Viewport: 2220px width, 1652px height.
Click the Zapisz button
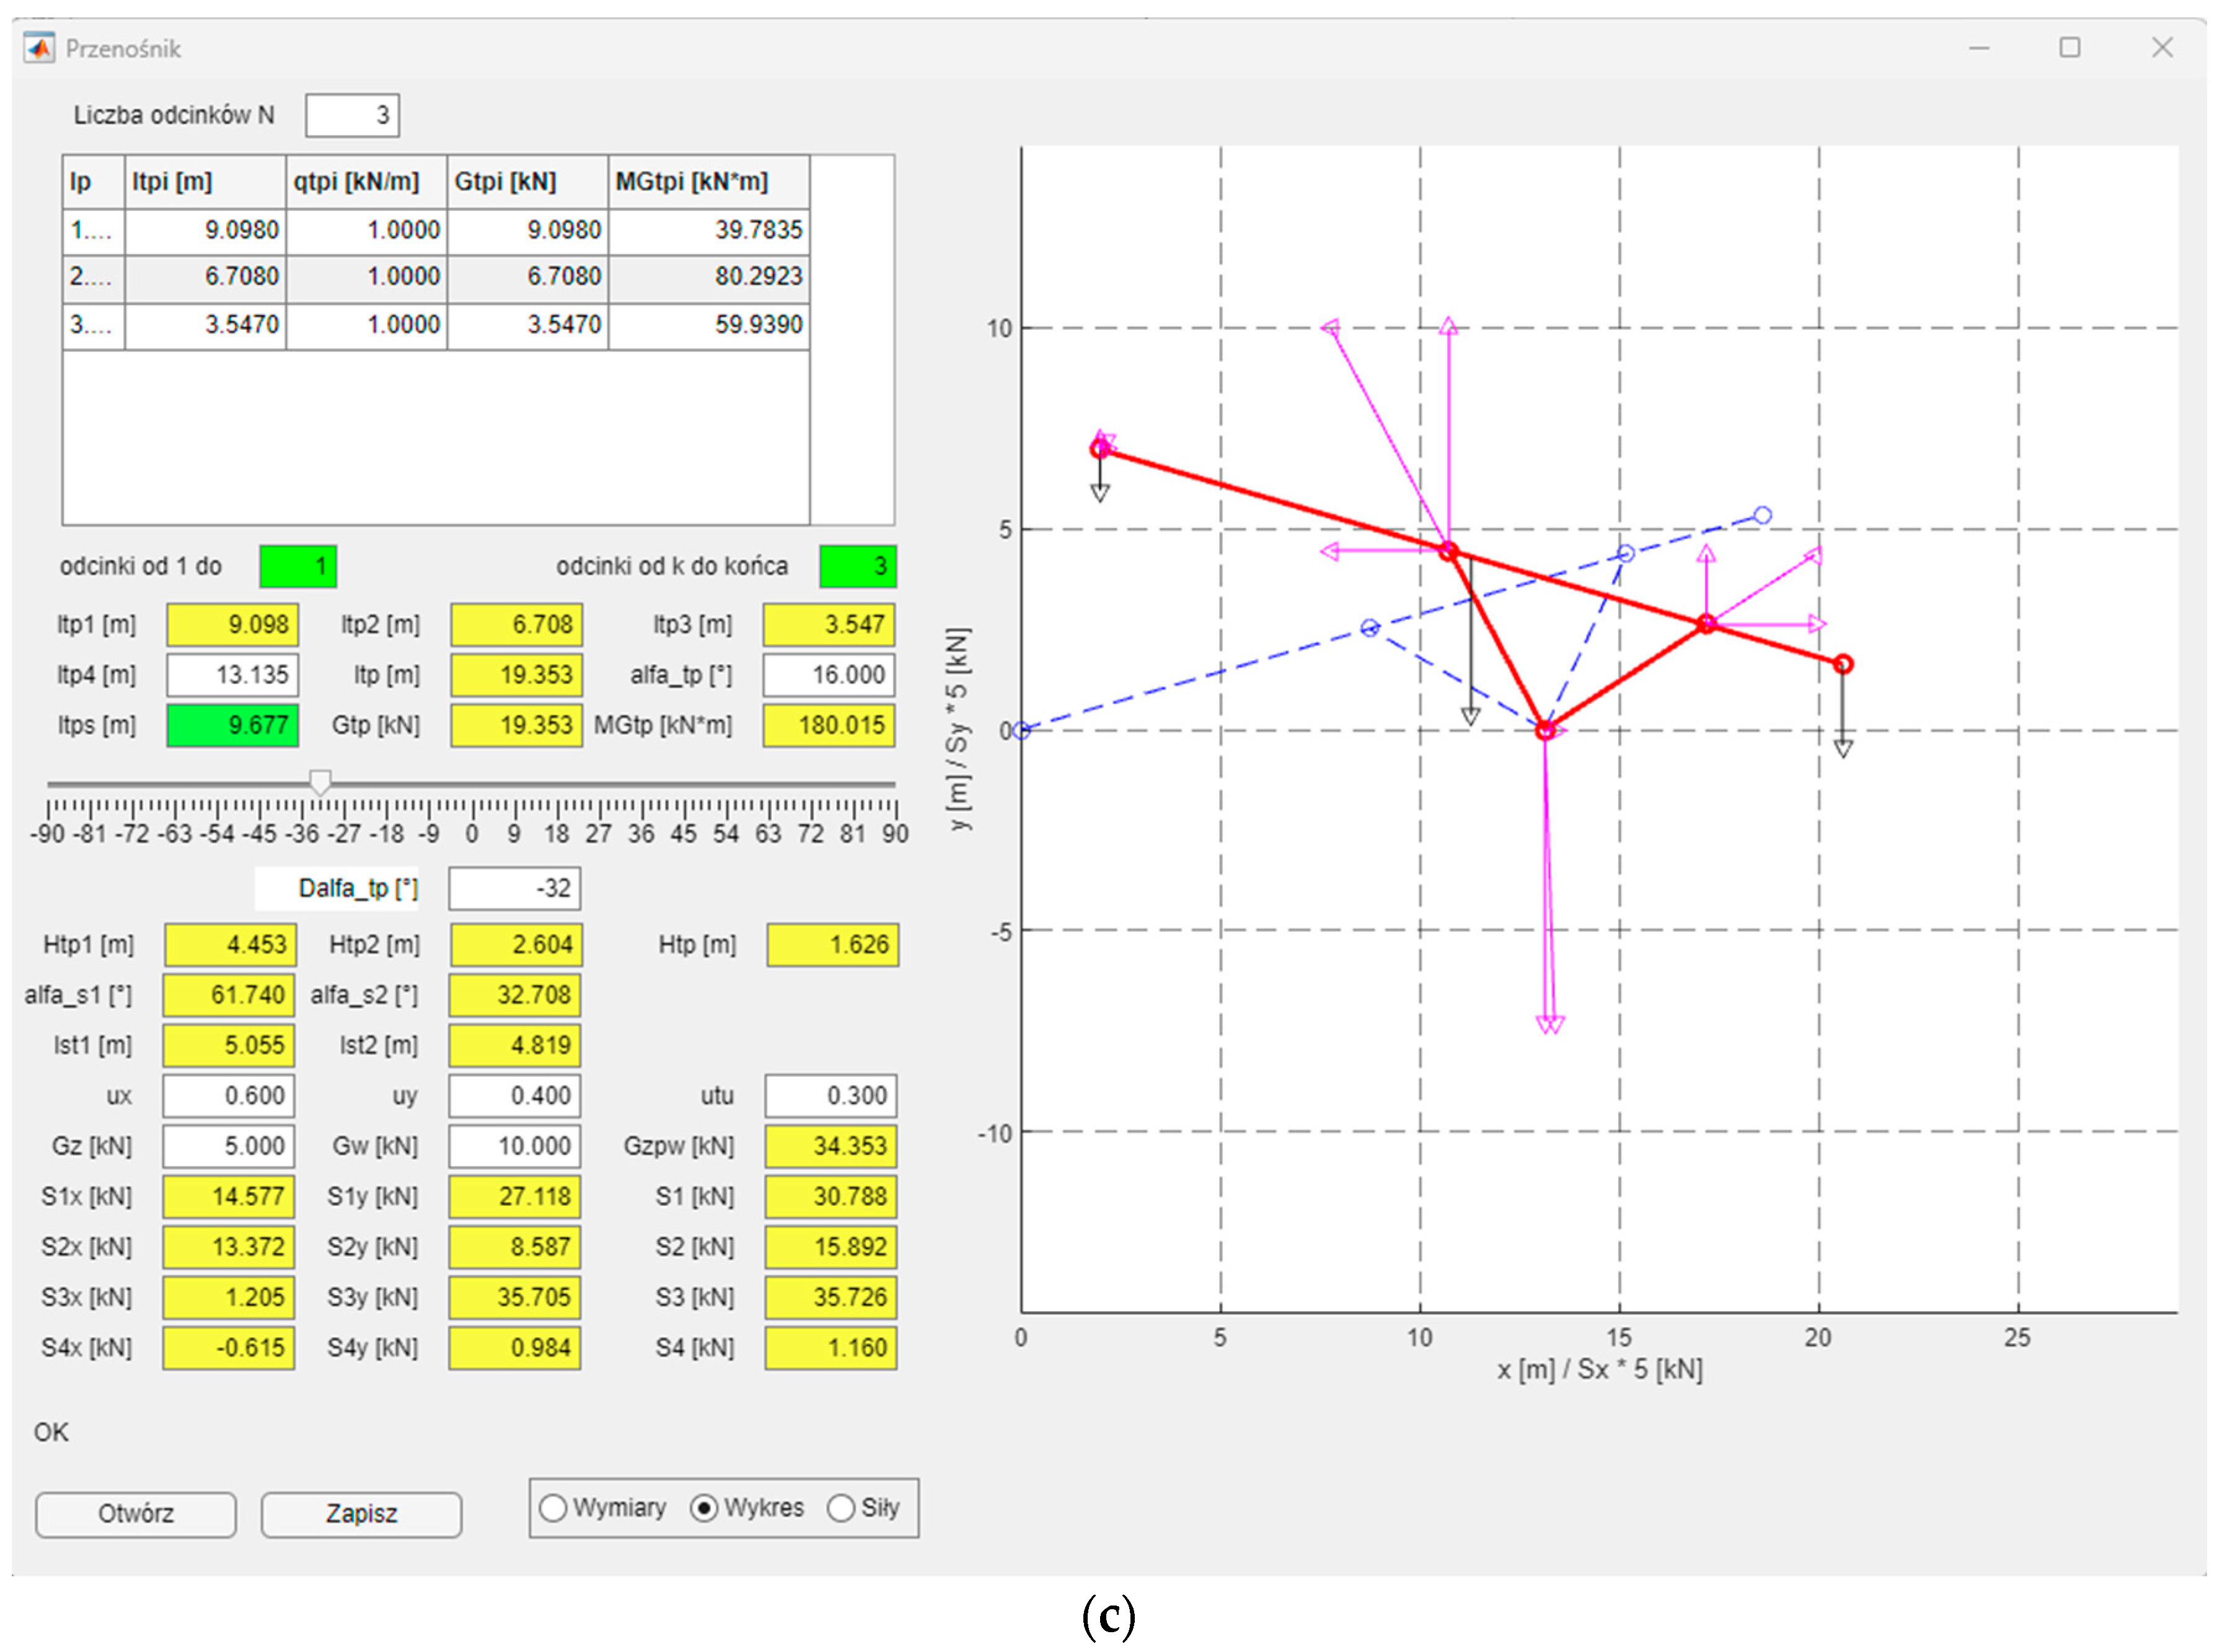(x=361, y=1513)
